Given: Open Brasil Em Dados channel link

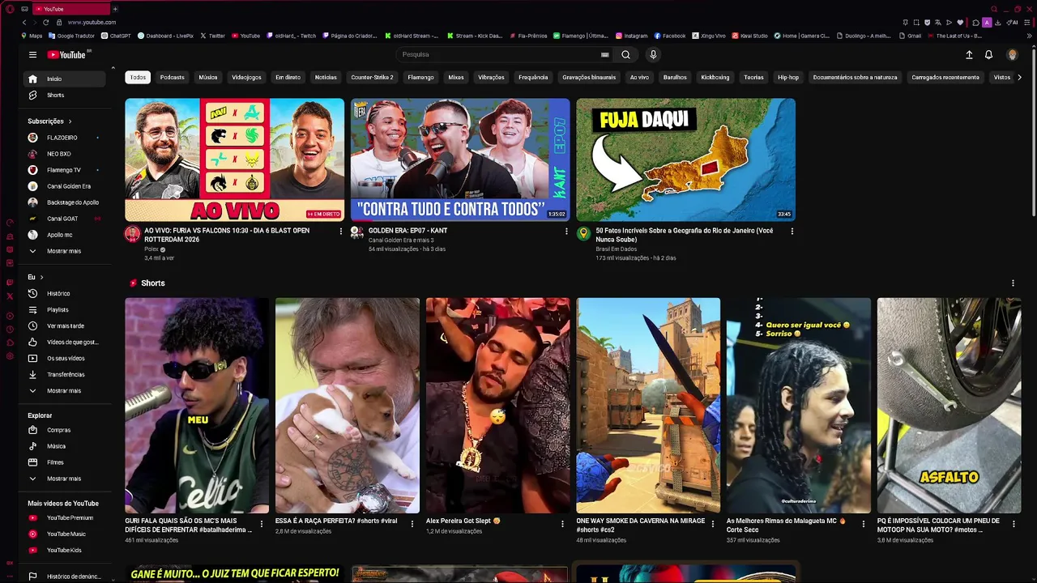Looking at the screenshot, I should click(616, 249).
